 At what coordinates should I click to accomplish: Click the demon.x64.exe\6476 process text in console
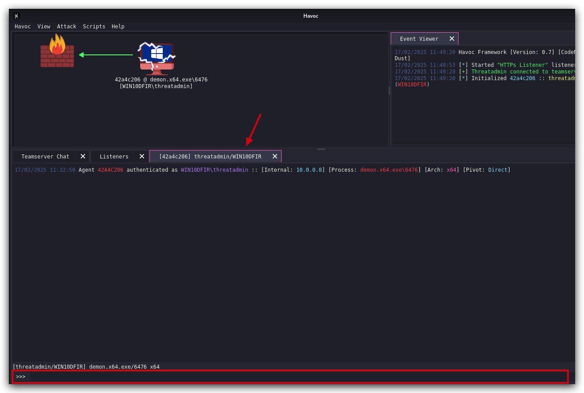point(389,170)
